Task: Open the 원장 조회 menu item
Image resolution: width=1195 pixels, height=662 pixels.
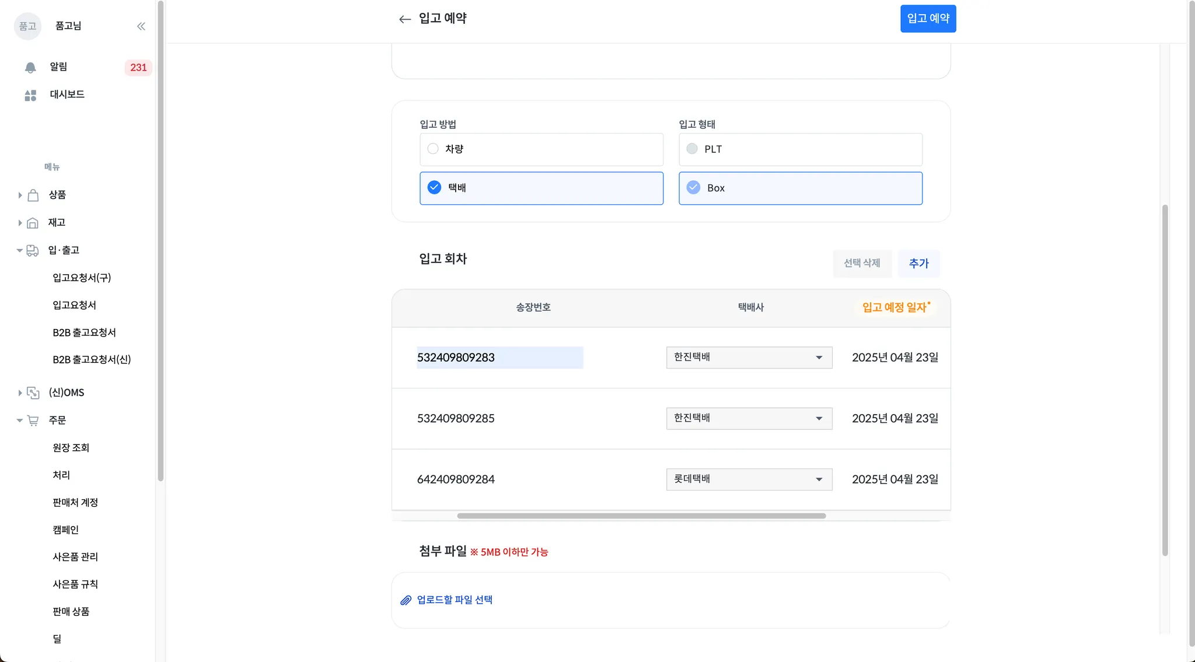Action: pos(71,448)
